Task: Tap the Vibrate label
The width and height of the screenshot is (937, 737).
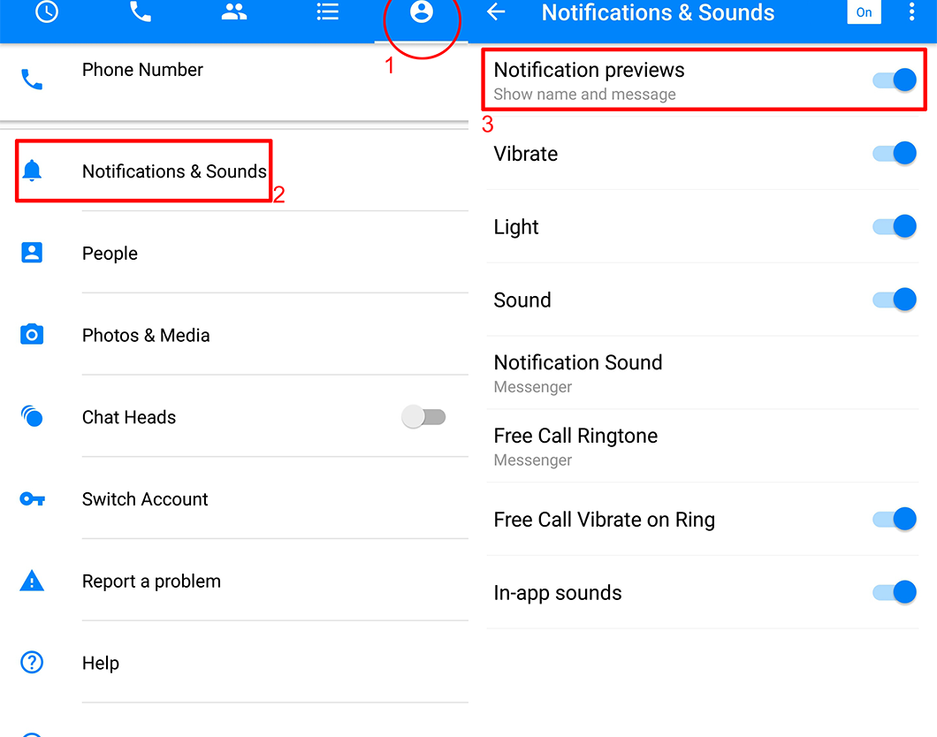Action: pos(525,154)
